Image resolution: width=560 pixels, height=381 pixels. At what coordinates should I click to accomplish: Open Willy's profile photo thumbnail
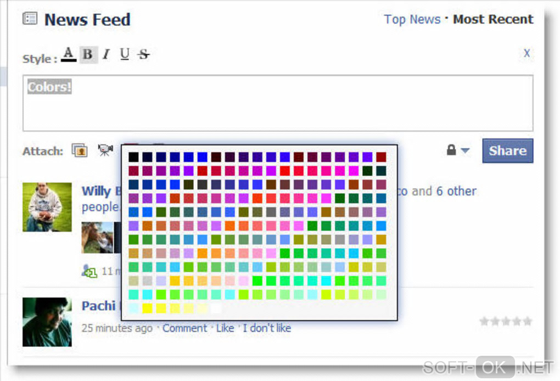[x=47, y=207]
